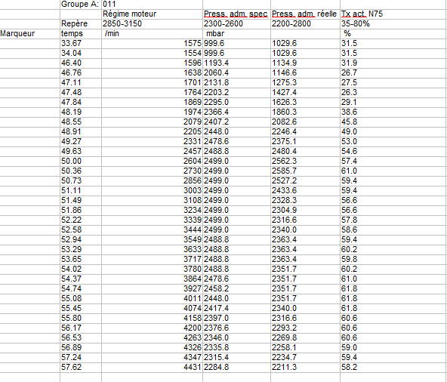This screenshot has width=447, height=382.
Task: Select the Repère cell
Action: (81, 23)
